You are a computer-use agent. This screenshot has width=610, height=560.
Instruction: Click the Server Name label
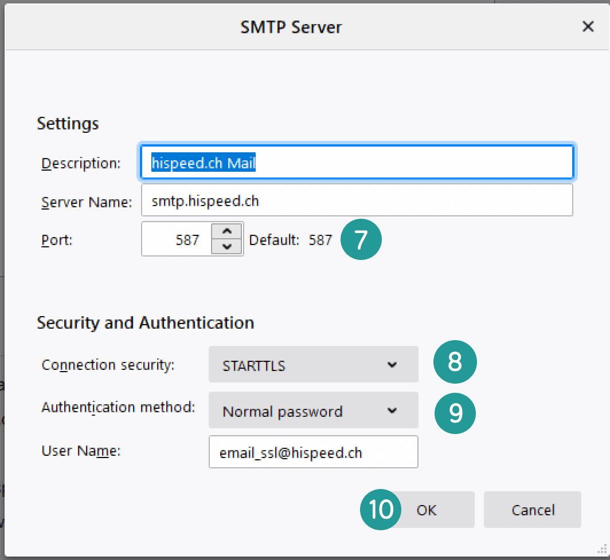point(87,202)
